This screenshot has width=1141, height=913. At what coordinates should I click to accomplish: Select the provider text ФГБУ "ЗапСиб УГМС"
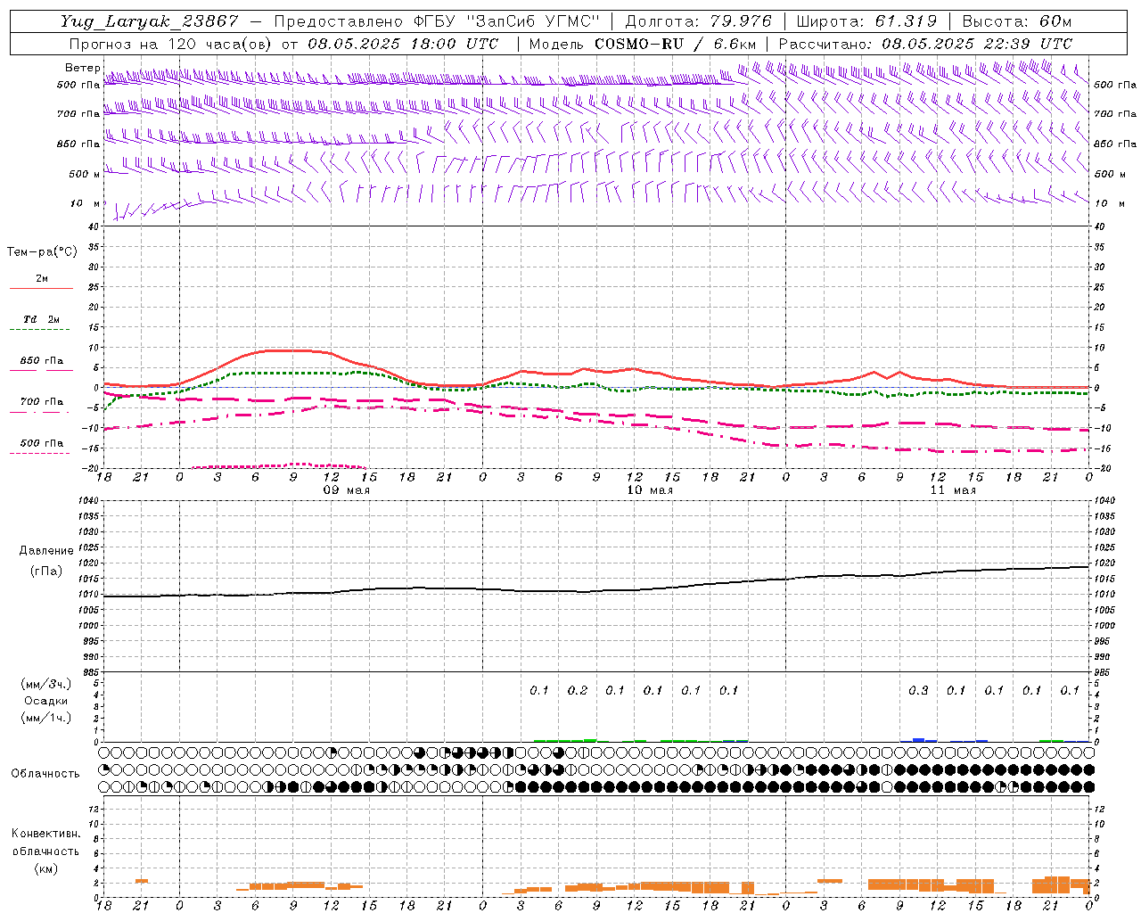[x=508, y=21]
